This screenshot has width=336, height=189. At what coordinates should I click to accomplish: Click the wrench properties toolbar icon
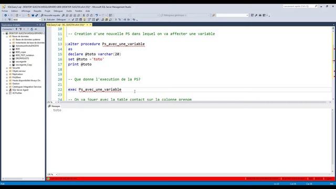pyautogui.click(x=256, y=15)
